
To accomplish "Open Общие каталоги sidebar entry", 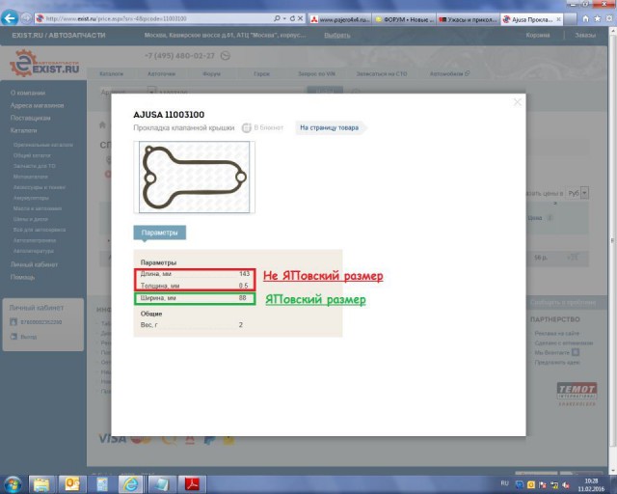I will [x=32, y=155].
